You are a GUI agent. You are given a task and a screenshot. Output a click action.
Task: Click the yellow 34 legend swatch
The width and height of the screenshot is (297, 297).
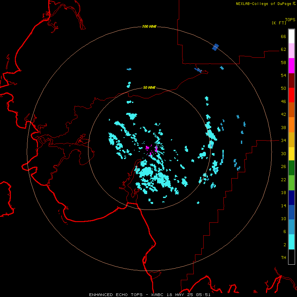(291, 154)
